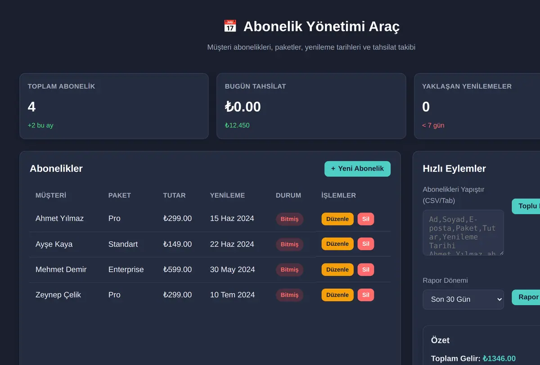Image resolution: width=540 pixels, height=365 pixels.
Task: Click the Standart package cell
Action: pyautogui.click(x=123, y=244)
